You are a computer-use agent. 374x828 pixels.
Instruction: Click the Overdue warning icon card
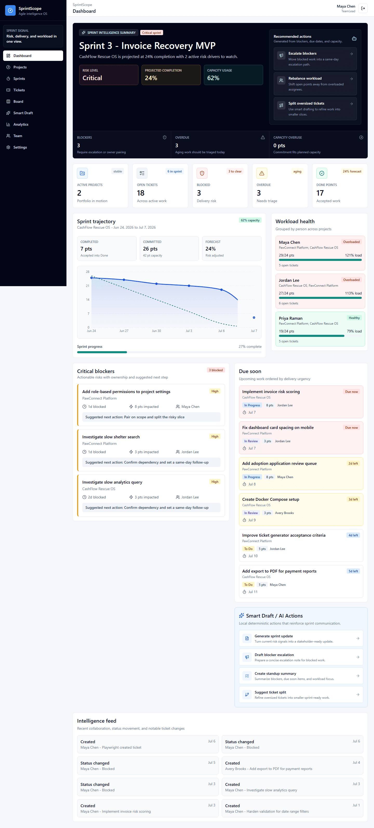262,173
